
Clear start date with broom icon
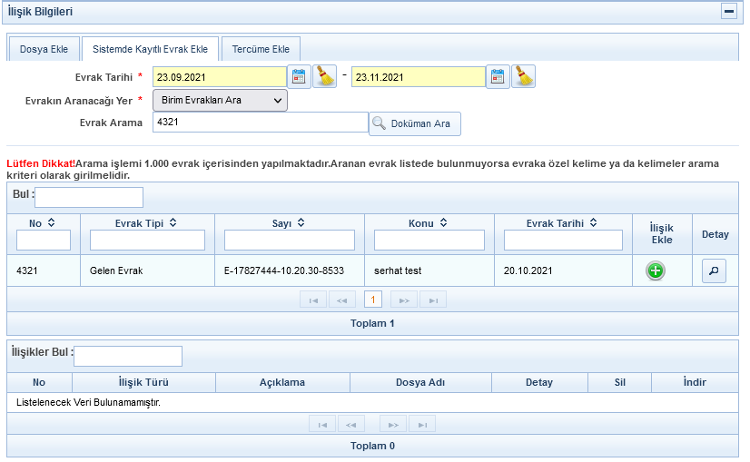click(x=325, y=77)
